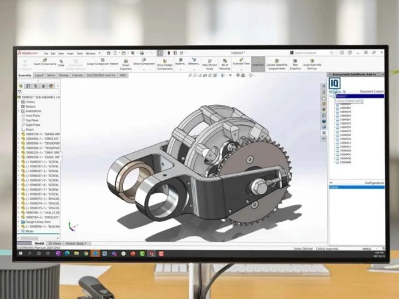Open the Insert menu
Viewport: 399px width, 299px height.
(x=70, y=53)
